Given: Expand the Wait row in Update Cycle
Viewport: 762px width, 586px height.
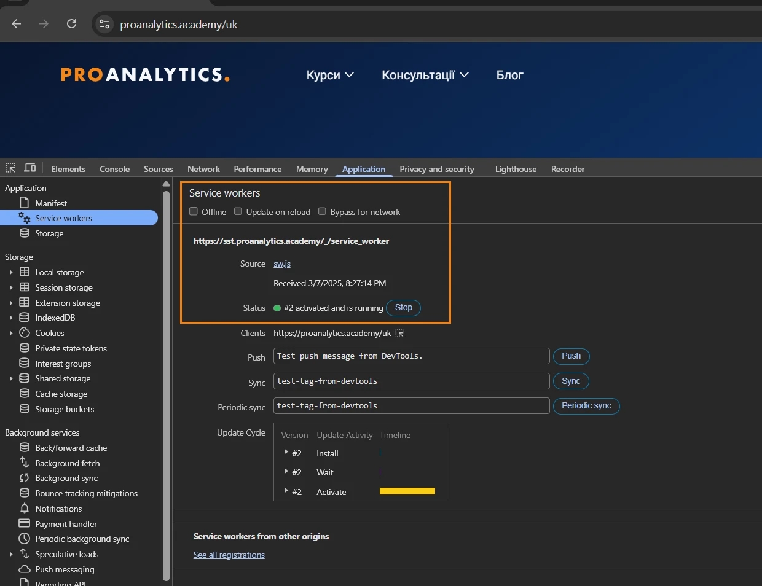Looking at the screenshot, I should click(286, 471).
